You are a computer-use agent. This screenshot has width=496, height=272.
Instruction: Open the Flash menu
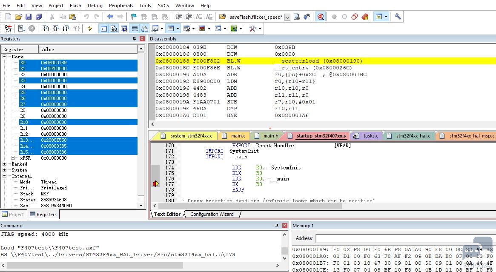coord(75,6)
